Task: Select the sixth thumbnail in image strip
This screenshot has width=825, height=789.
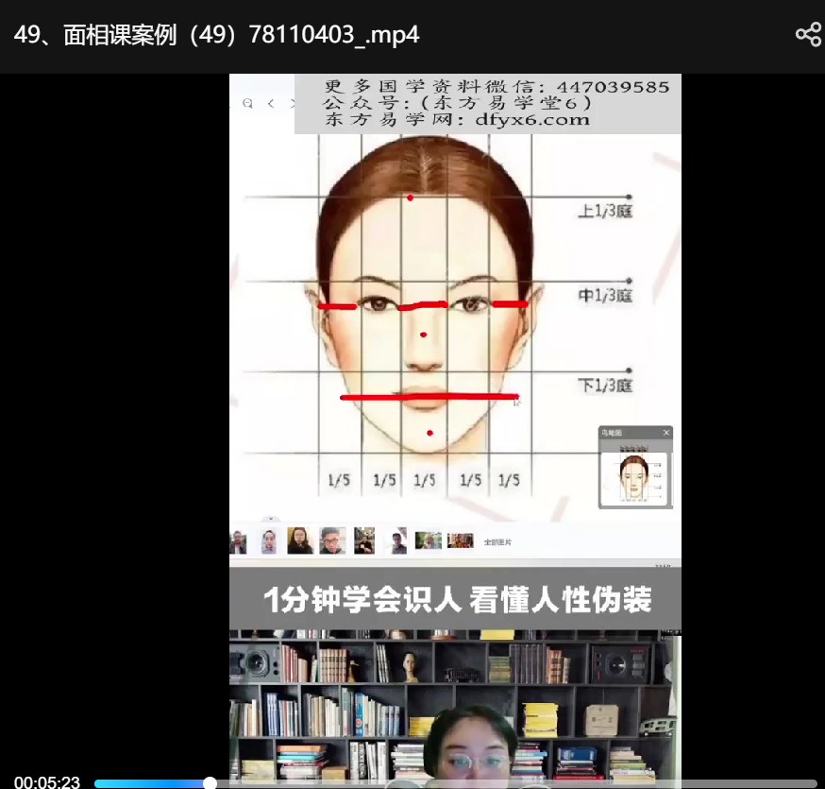Action: (397, 540)
